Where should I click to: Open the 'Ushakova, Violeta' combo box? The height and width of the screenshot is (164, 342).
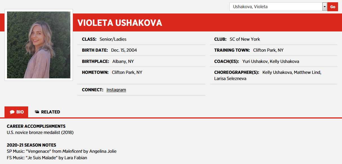[276, 7]
